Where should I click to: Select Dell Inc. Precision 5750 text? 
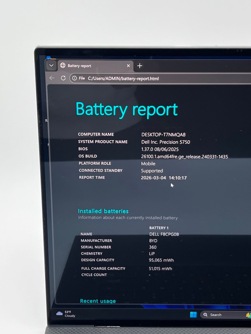click(x=166, y=142)
